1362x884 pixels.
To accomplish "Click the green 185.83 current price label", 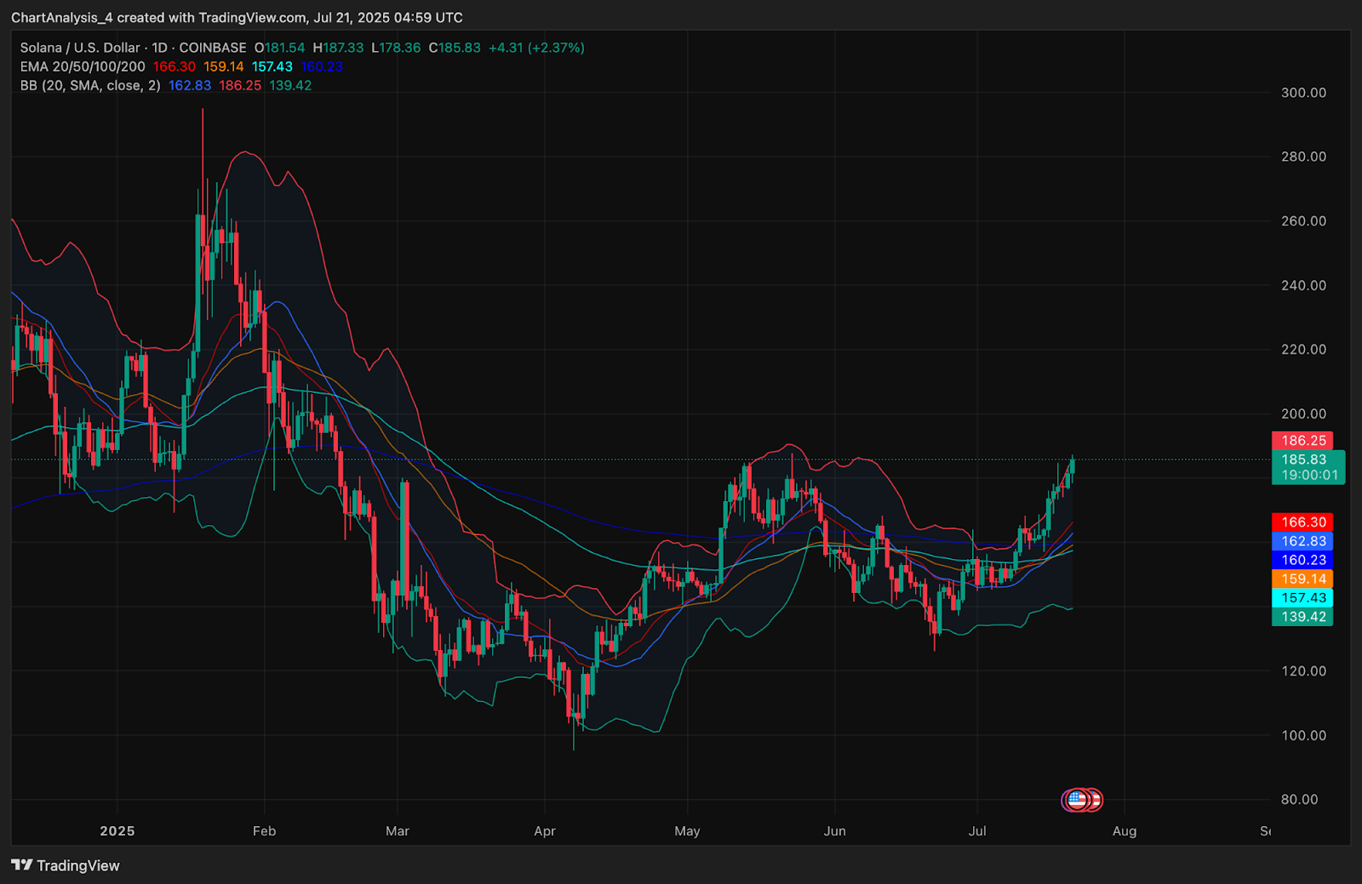I will [1303, 459].
